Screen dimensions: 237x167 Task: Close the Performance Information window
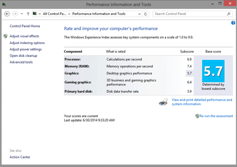point(230,4)
